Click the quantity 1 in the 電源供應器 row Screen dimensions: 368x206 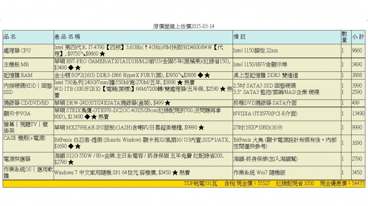click(x=342, y=159)
